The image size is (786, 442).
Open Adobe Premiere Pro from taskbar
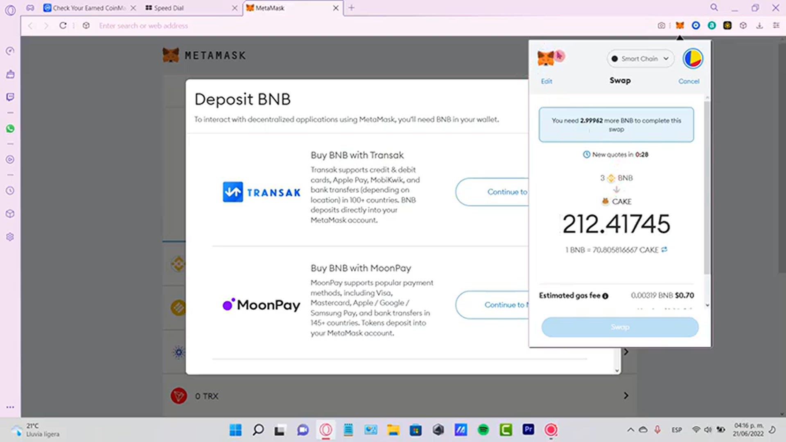[x=528, y=429]
